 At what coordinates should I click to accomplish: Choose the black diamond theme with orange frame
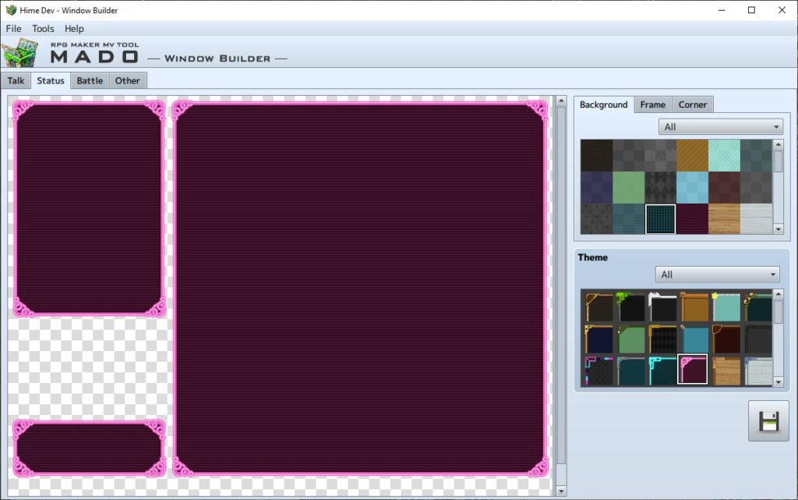[x=662, y=339]
